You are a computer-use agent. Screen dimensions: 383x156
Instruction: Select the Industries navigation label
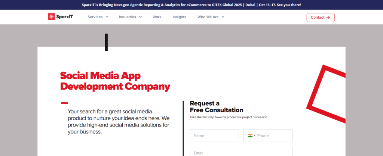click(x=128, y=17)
